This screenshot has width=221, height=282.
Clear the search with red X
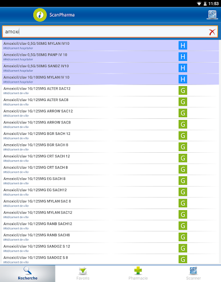212,32
